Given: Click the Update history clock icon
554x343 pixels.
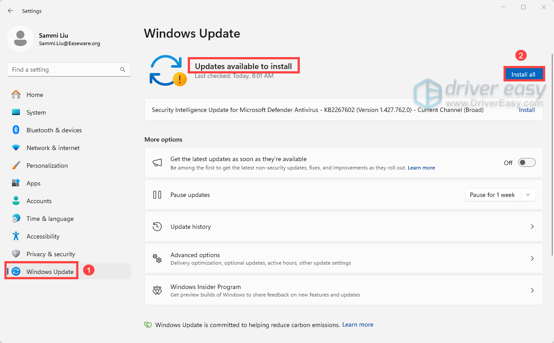Looking at the screenshot, I should (157, 227).
